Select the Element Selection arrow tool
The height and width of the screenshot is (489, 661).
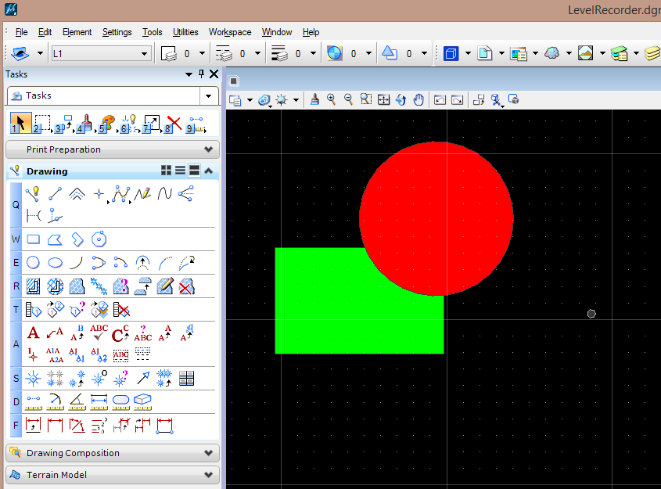coord(22,123)
